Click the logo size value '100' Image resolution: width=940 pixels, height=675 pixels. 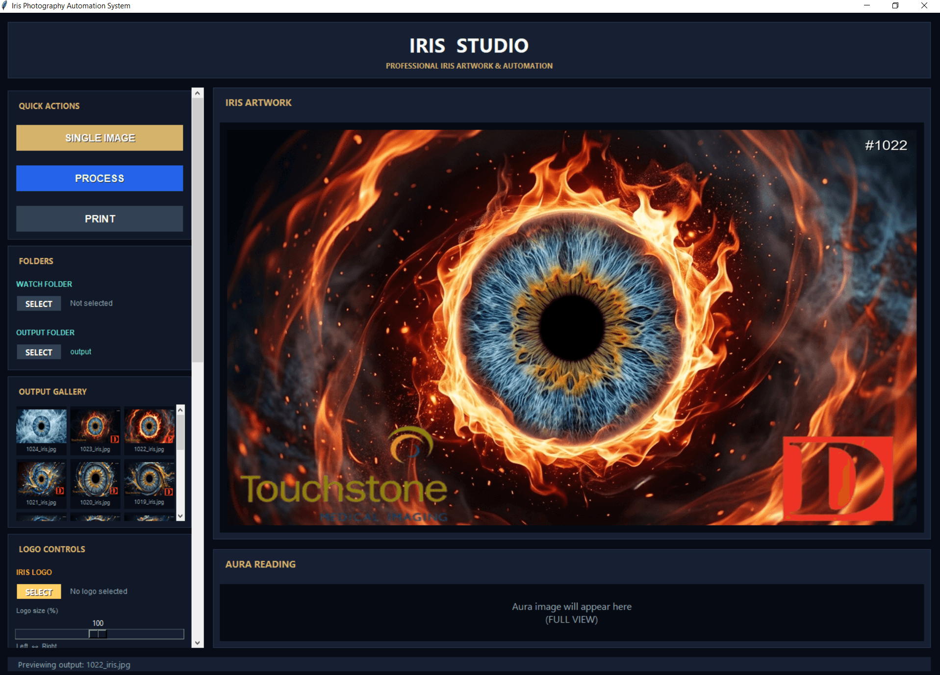pos(98,623)
